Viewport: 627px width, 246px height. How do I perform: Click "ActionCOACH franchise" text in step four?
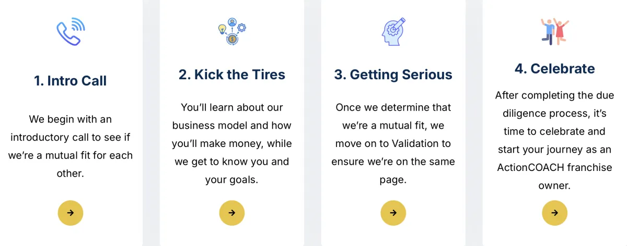554,167
